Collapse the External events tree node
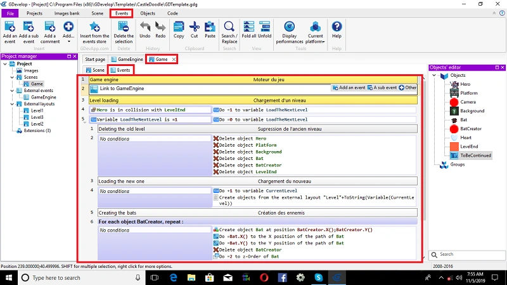 (12, 90)
